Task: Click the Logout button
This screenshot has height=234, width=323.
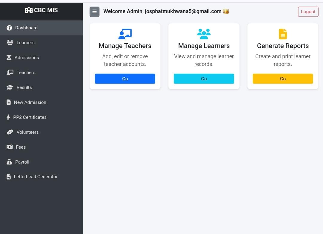Action: pos(308,12)
